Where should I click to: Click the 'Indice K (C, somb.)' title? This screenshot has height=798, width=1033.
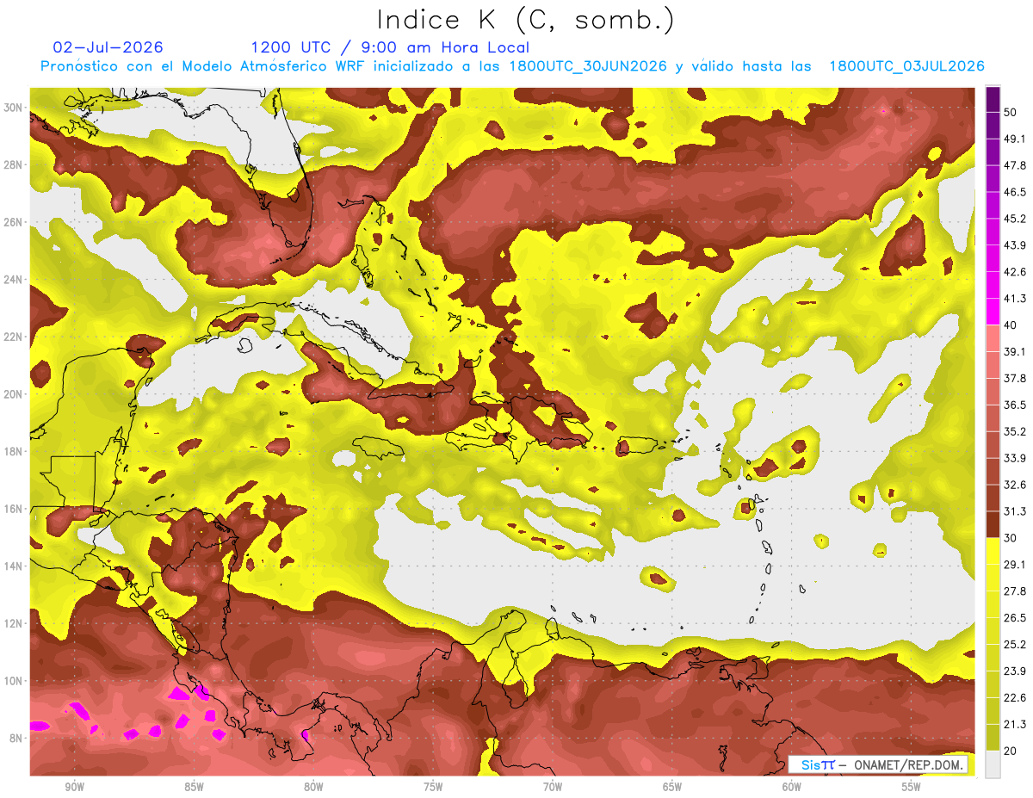point(525,20)
